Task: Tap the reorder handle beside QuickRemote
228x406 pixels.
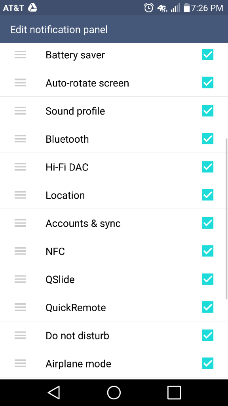Action: 20,307
